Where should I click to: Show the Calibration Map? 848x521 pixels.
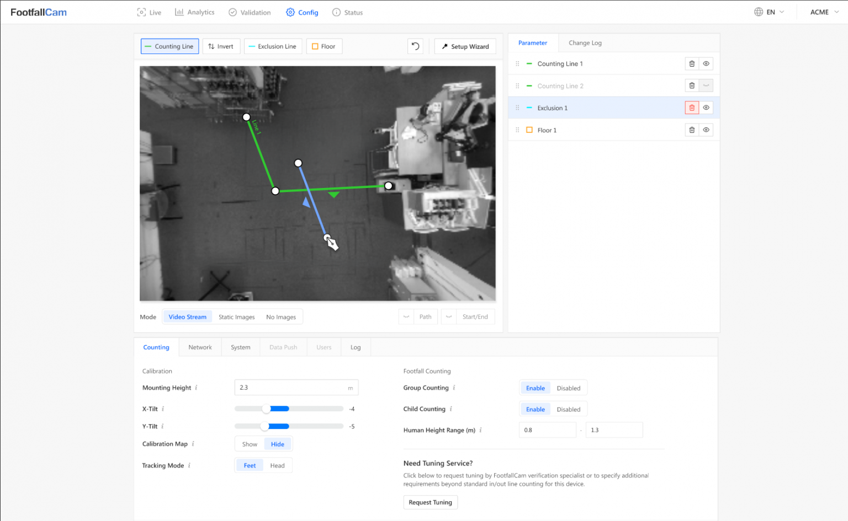coord(250,444)
